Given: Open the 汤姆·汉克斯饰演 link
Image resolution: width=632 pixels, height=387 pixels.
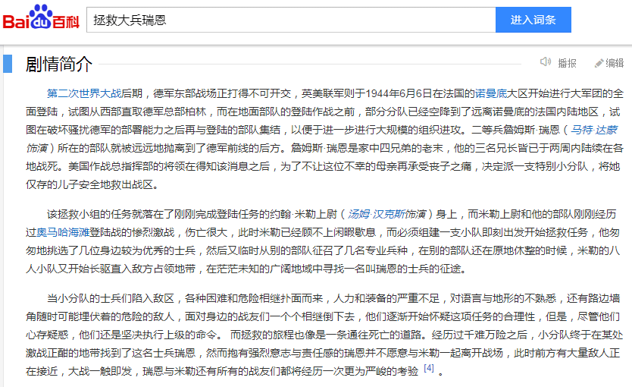Looking at the screenshot, I should pos(386,214).
